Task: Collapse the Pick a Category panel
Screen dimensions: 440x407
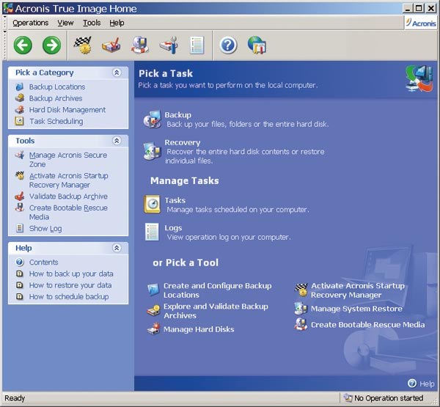Action: [117, 73]
